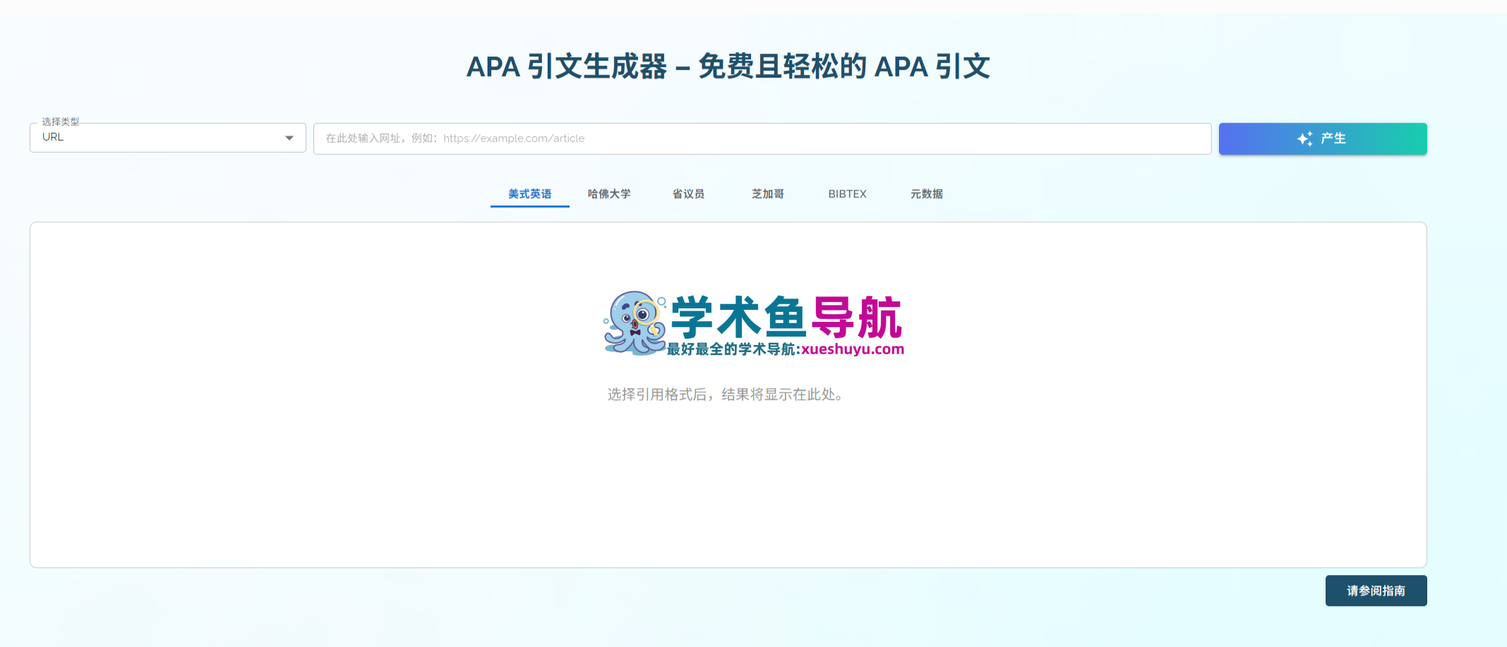Click the dropdown arrow beside URL
Viewport: 1507px width, 647px height.
(289, 138)
